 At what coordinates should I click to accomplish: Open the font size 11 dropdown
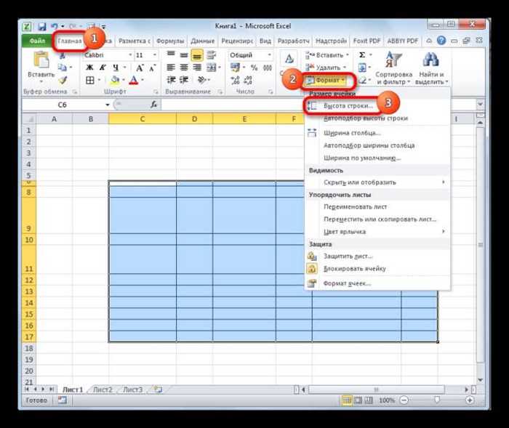(x=155, y=55)
